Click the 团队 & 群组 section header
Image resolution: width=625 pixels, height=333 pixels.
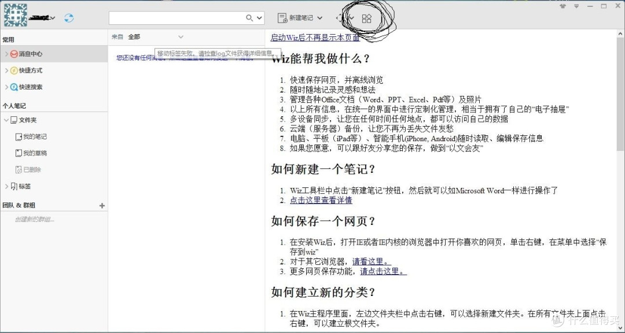[x=19, y=206]
